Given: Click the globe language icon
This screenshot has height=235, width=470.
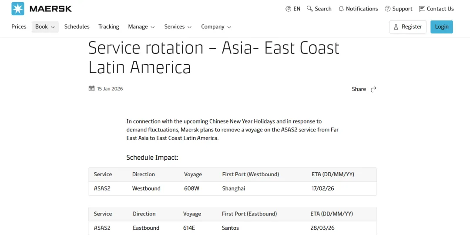Looking at the screenshot, I should pyautogui.click(x=288, y=9).
